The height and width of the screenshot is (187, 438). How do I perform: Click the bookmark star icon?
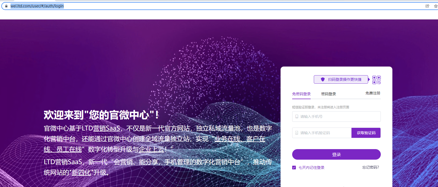(436, 6)
